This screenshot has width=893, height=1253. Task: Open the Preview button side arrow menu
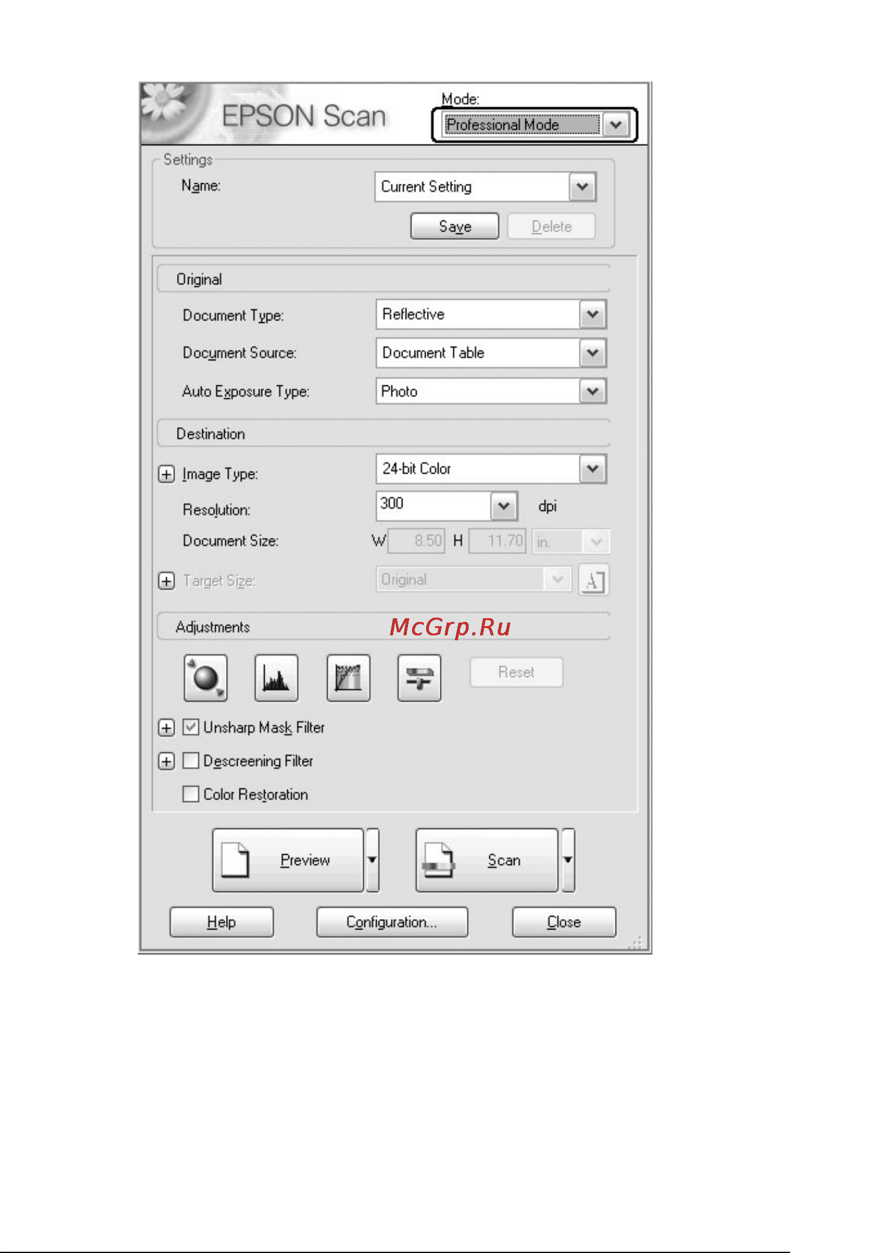tap(372, 860)
